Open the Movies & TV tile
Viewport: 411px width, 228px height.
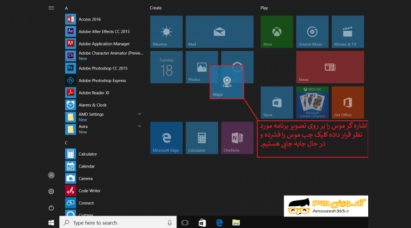348,32
